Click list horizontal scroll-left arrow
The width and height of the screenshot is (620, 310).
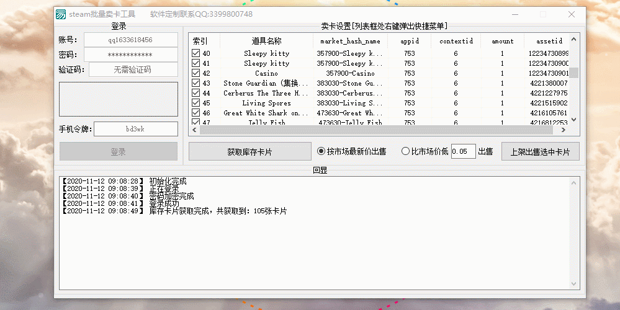(x=194, y=130)
